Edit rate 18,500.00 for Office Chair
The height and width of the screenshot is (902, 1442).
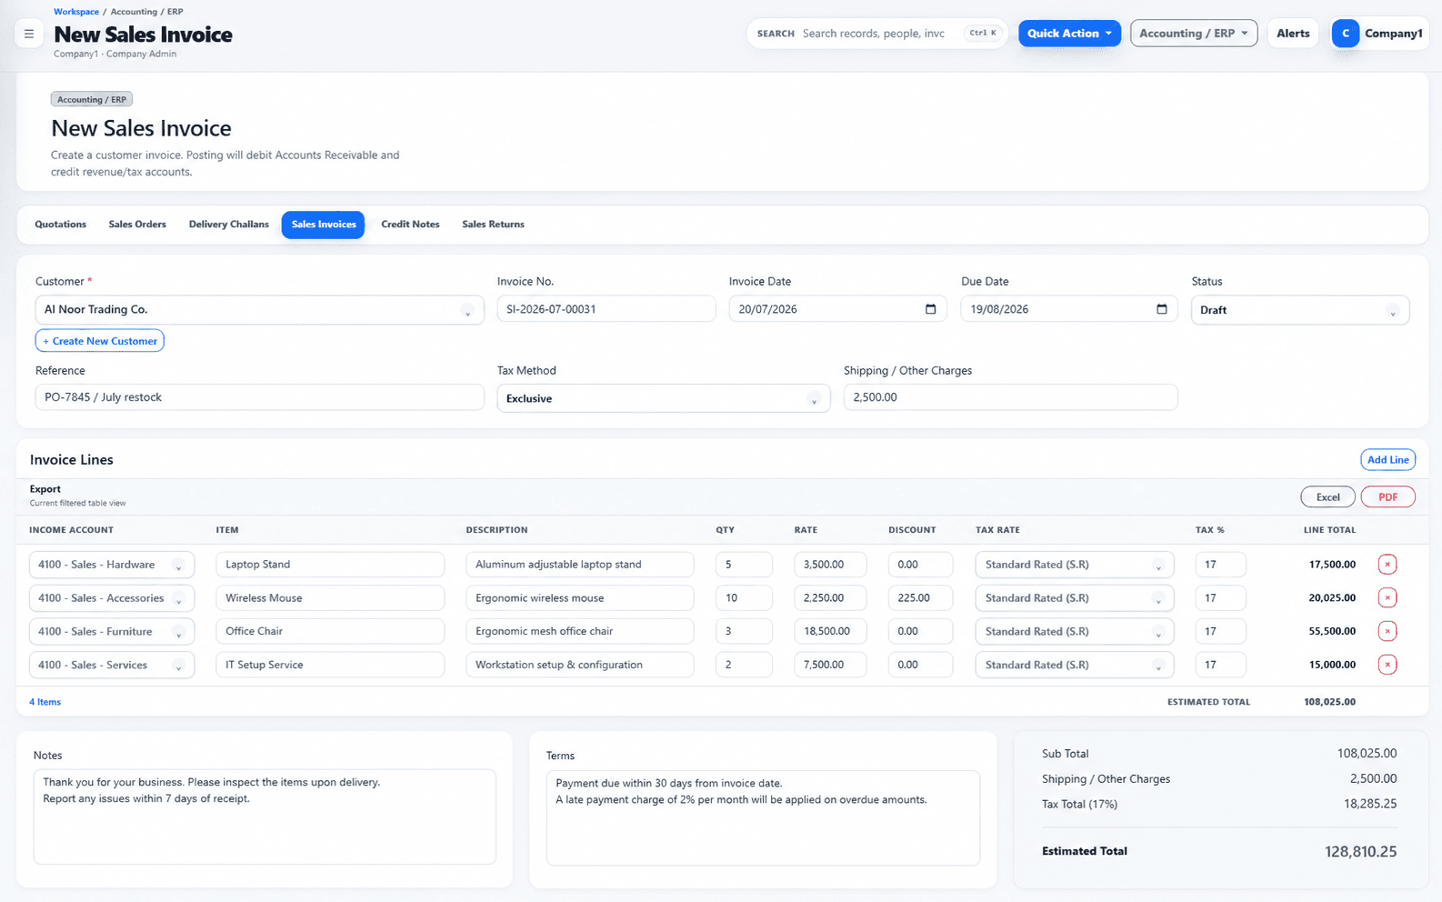(830, 631)
